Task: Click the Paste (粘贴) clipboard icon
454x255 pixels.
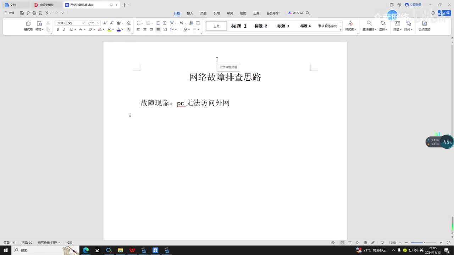Action: click(39, 23)
